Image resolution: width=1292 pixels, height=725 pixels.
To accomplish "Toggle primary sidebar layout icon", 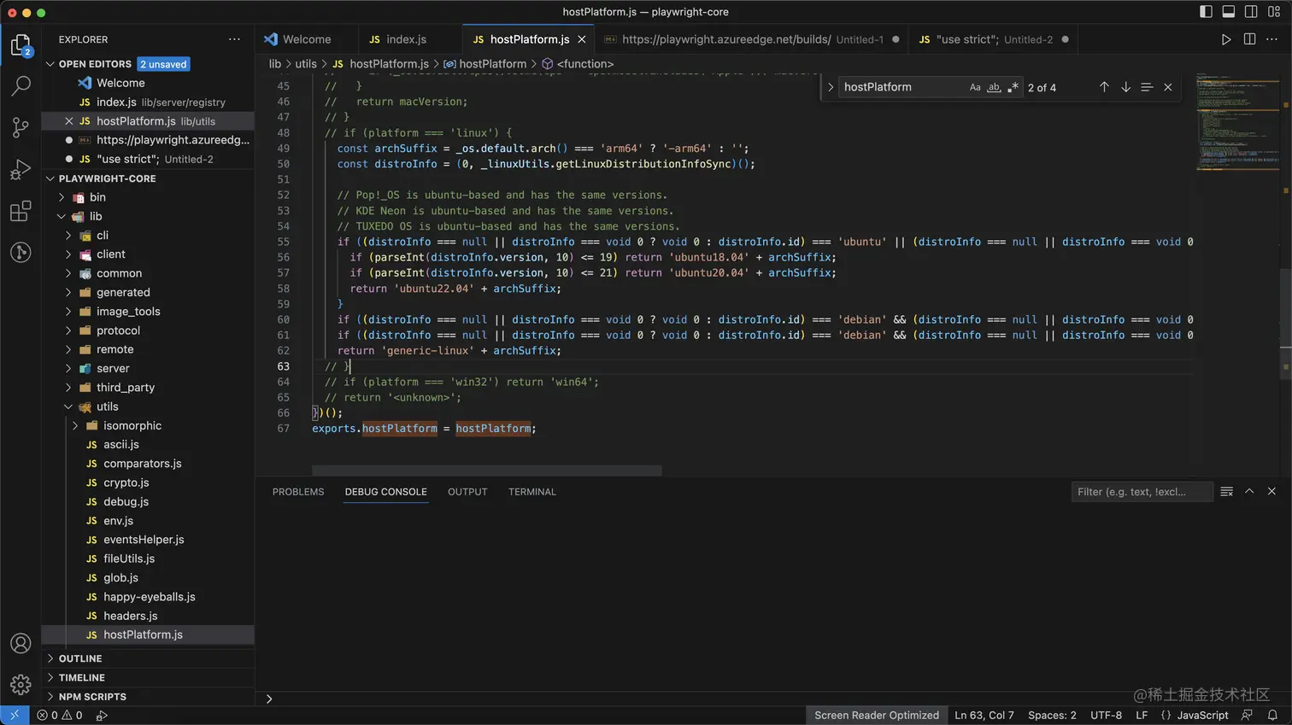I will 1206,12.
